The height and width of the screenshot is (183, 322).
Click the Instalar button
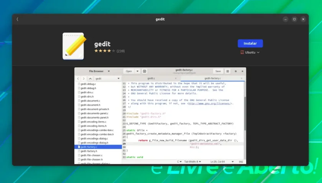tap(250, 43)
